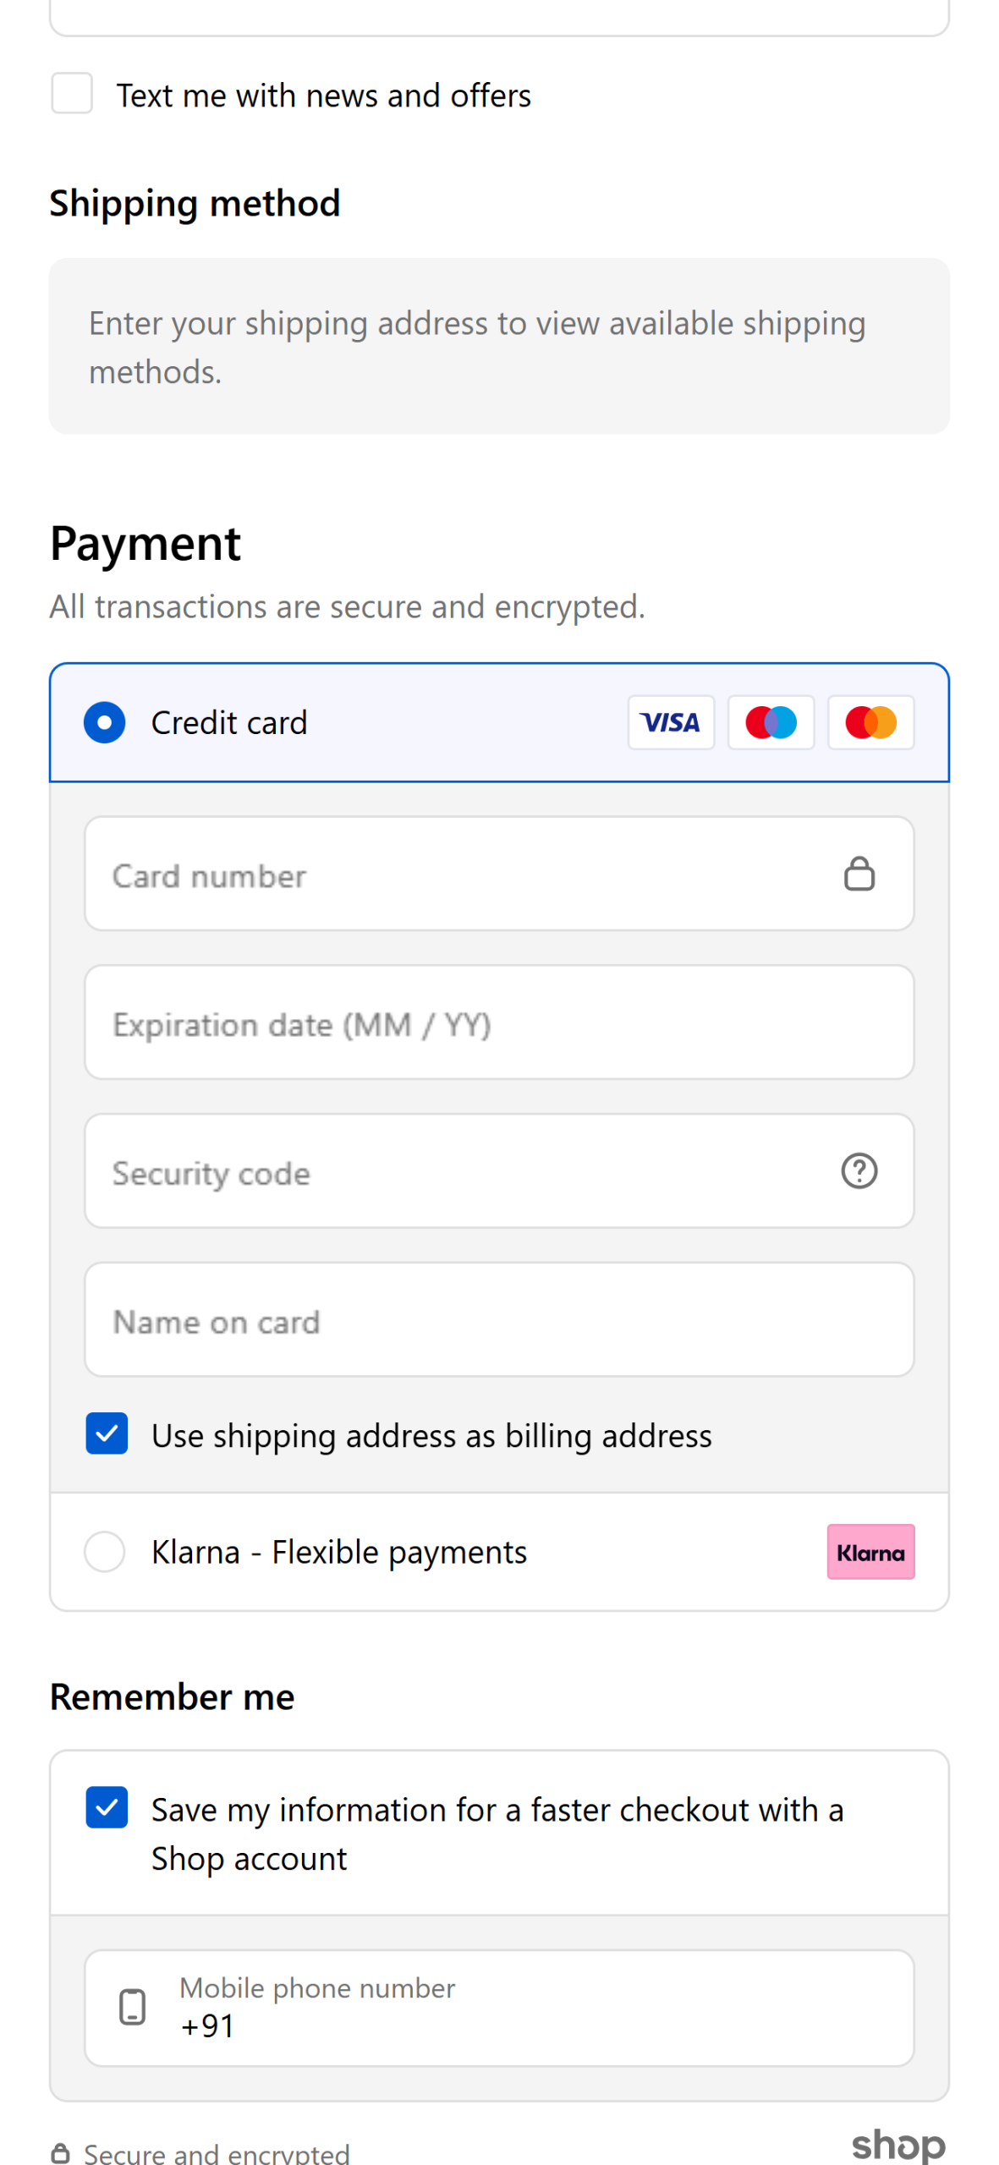
Task: Uncheck Save my information for faster checkout
Action: (107, 1807)
